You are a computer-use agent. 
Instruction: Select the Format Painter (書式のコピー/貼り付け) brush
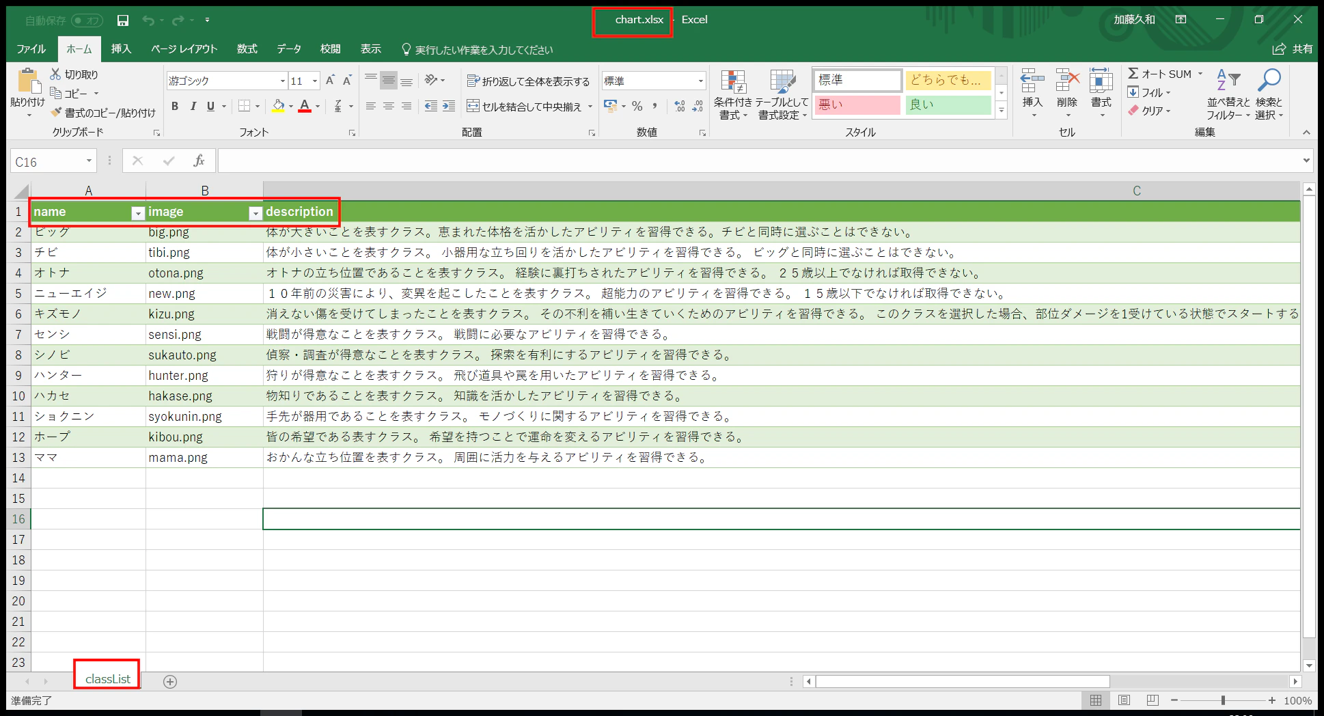point(56,112)
